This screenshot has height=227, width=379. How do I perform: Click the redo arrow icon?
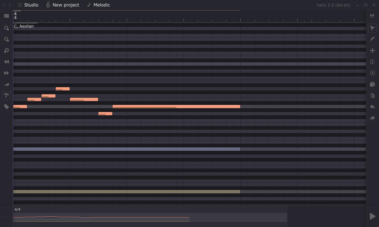point(372,118)
